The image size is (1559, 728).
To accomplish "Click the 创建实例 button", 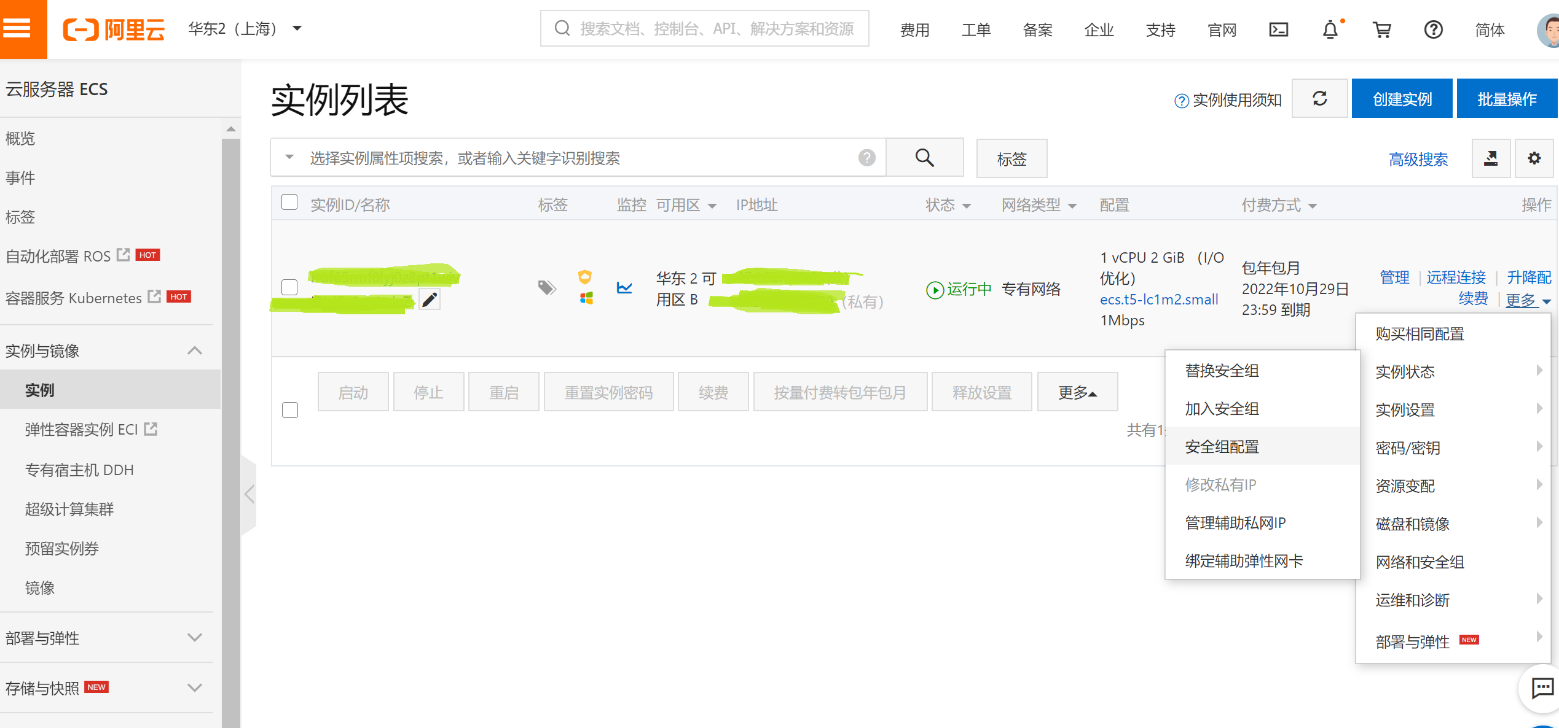I will [1402, 98].
